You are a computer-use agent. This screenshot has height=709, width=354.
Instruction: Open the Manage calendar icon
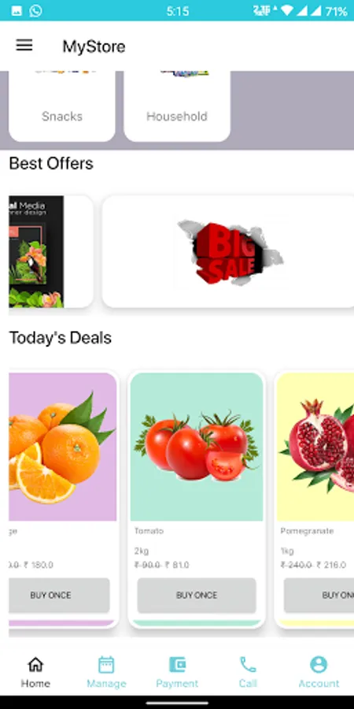coord(106,664)
